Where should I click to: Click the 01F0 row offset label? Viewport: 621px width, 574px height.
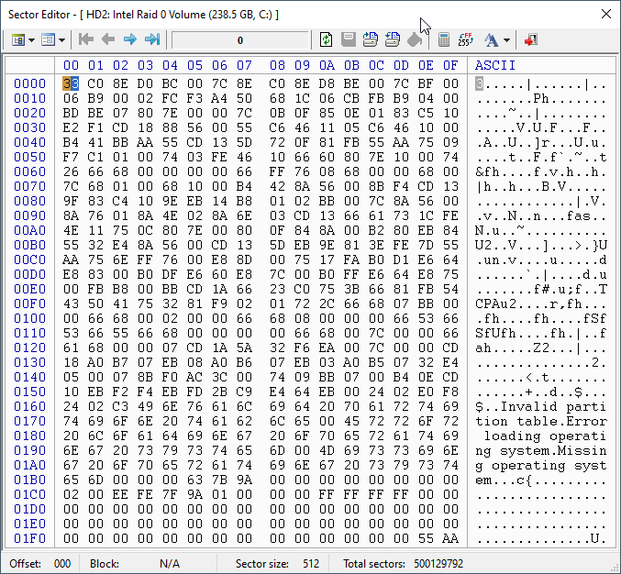click(29, 538)
